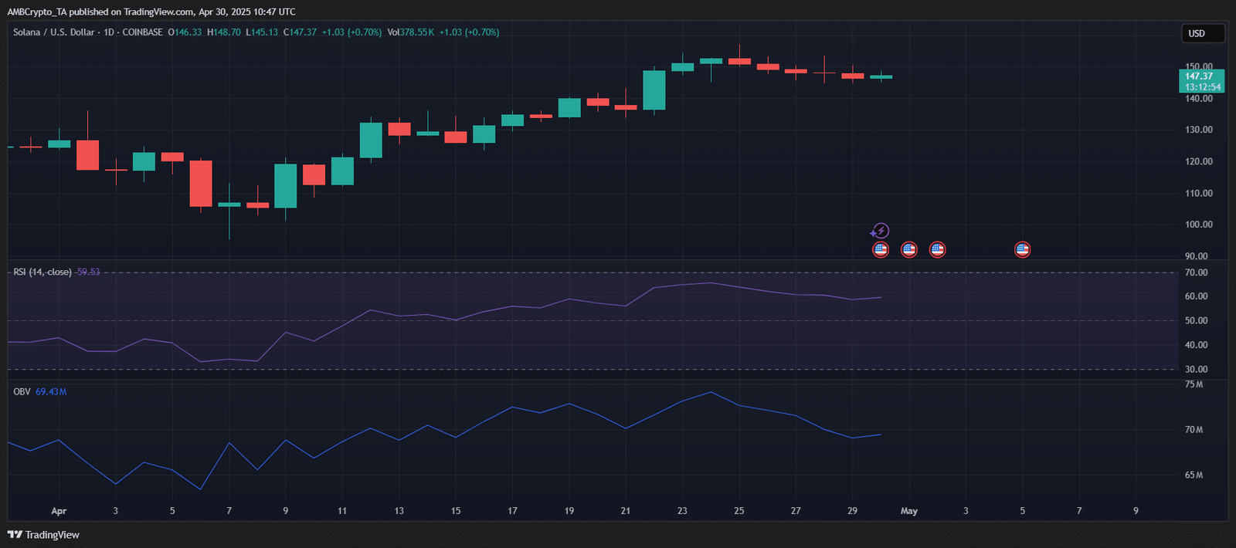Open the USD currency selector
This screenshot has width=1236, height=548.
[1203, 33]
